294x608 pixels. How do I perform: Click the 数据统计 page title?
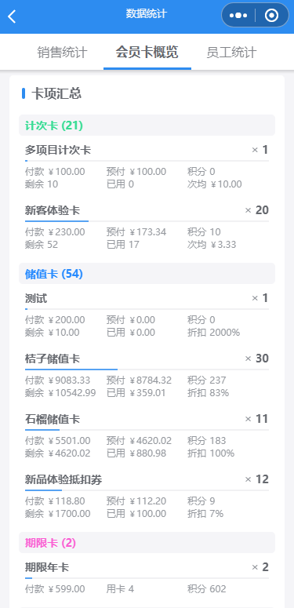147,14
